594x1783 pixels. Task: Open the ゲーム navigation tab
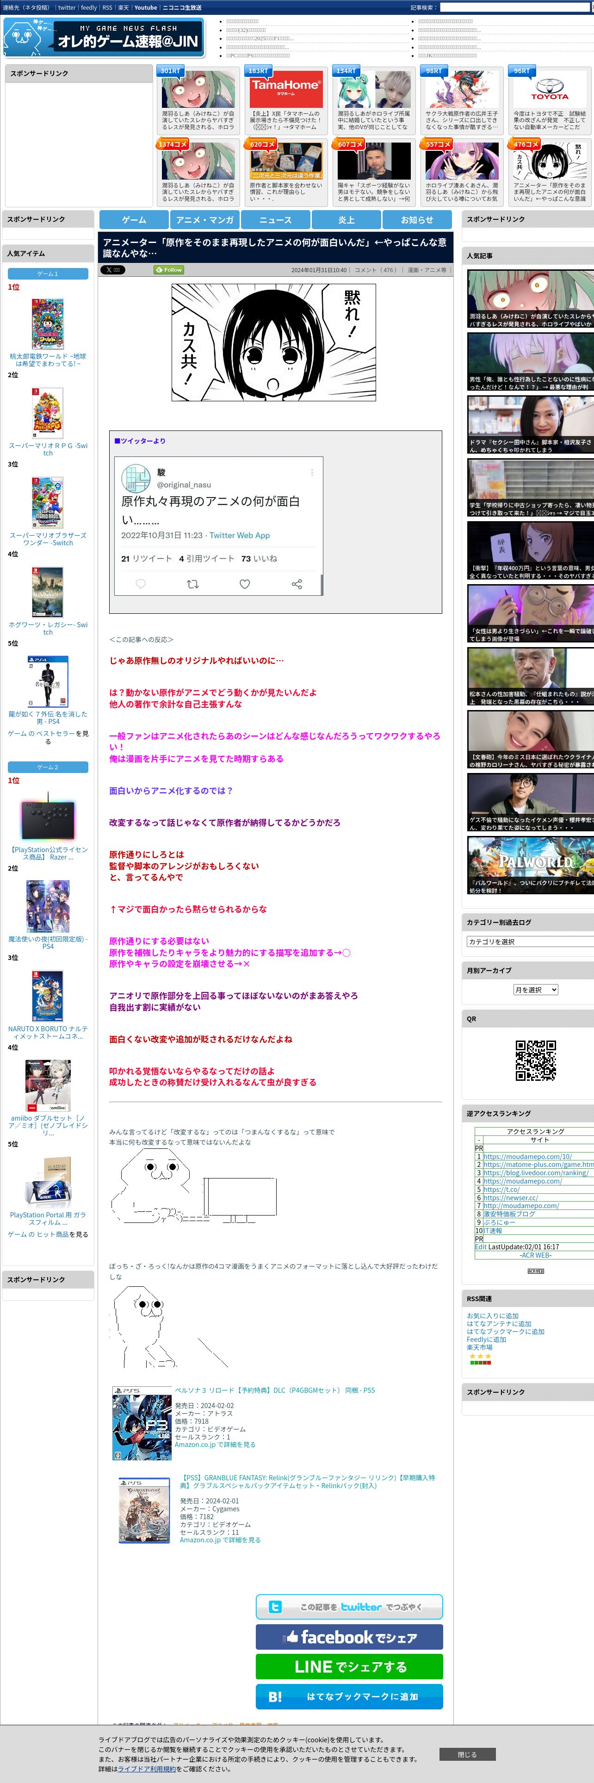click(134, 219)
